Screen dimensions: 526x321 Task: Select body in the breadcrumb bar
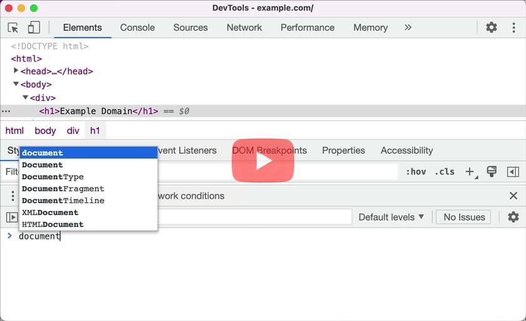[45, 130]
